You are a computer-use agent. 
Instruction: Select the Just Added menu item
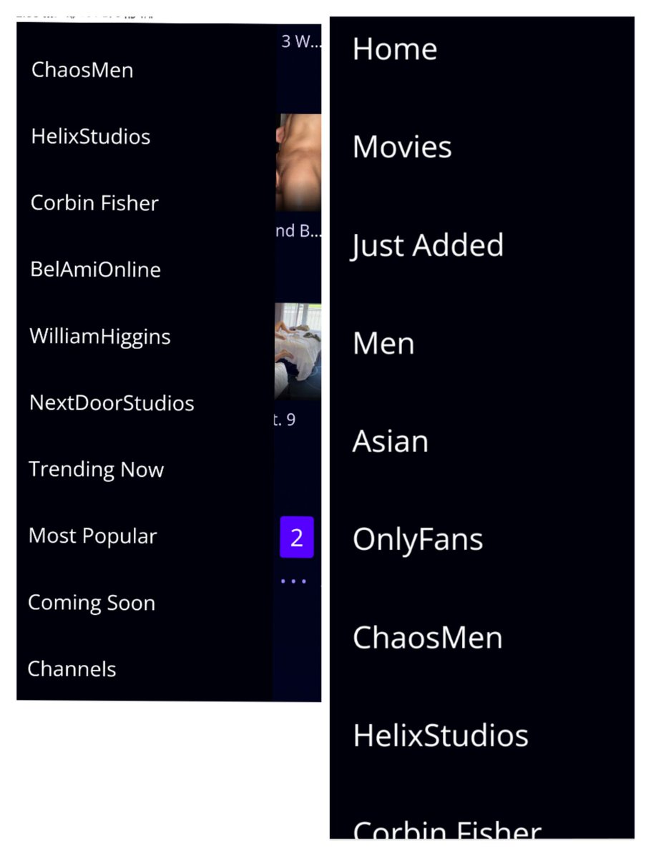[x=427, y=245]
